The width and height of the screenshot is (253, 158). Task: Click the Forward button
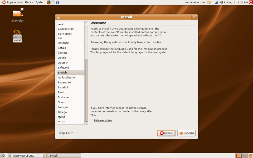click(x=186, y=133)
